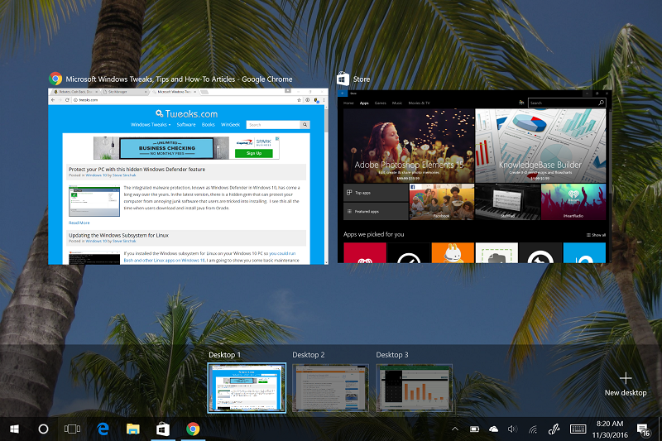The height and width of the screenshot is (441, 662).
Task: Open a new tab in Chrome
Action: [204, 92]
